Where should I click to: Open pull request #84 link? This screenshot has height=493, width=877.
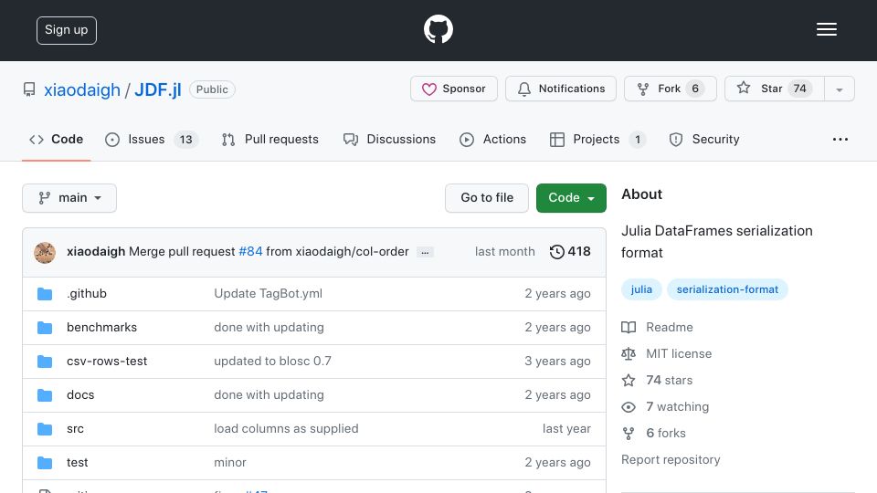pos(250,252)
